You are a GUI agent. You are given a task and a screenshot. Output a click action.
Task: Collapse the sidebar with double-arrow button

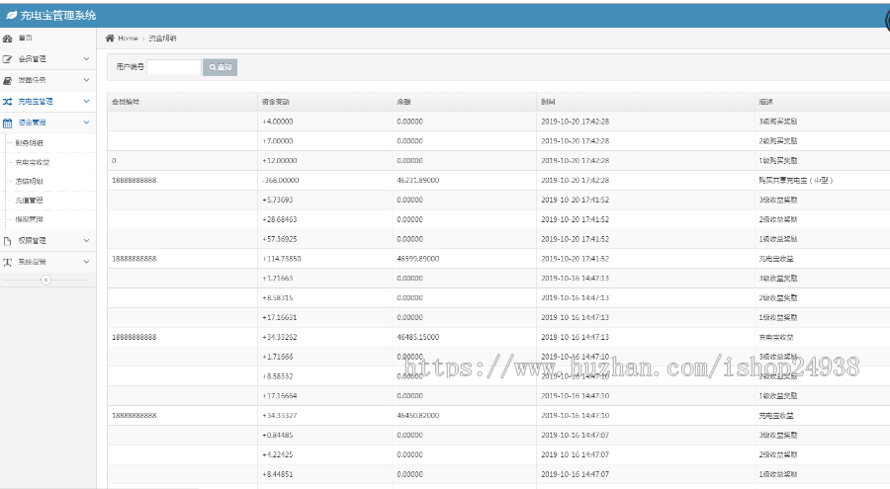[x=45, y=280]
